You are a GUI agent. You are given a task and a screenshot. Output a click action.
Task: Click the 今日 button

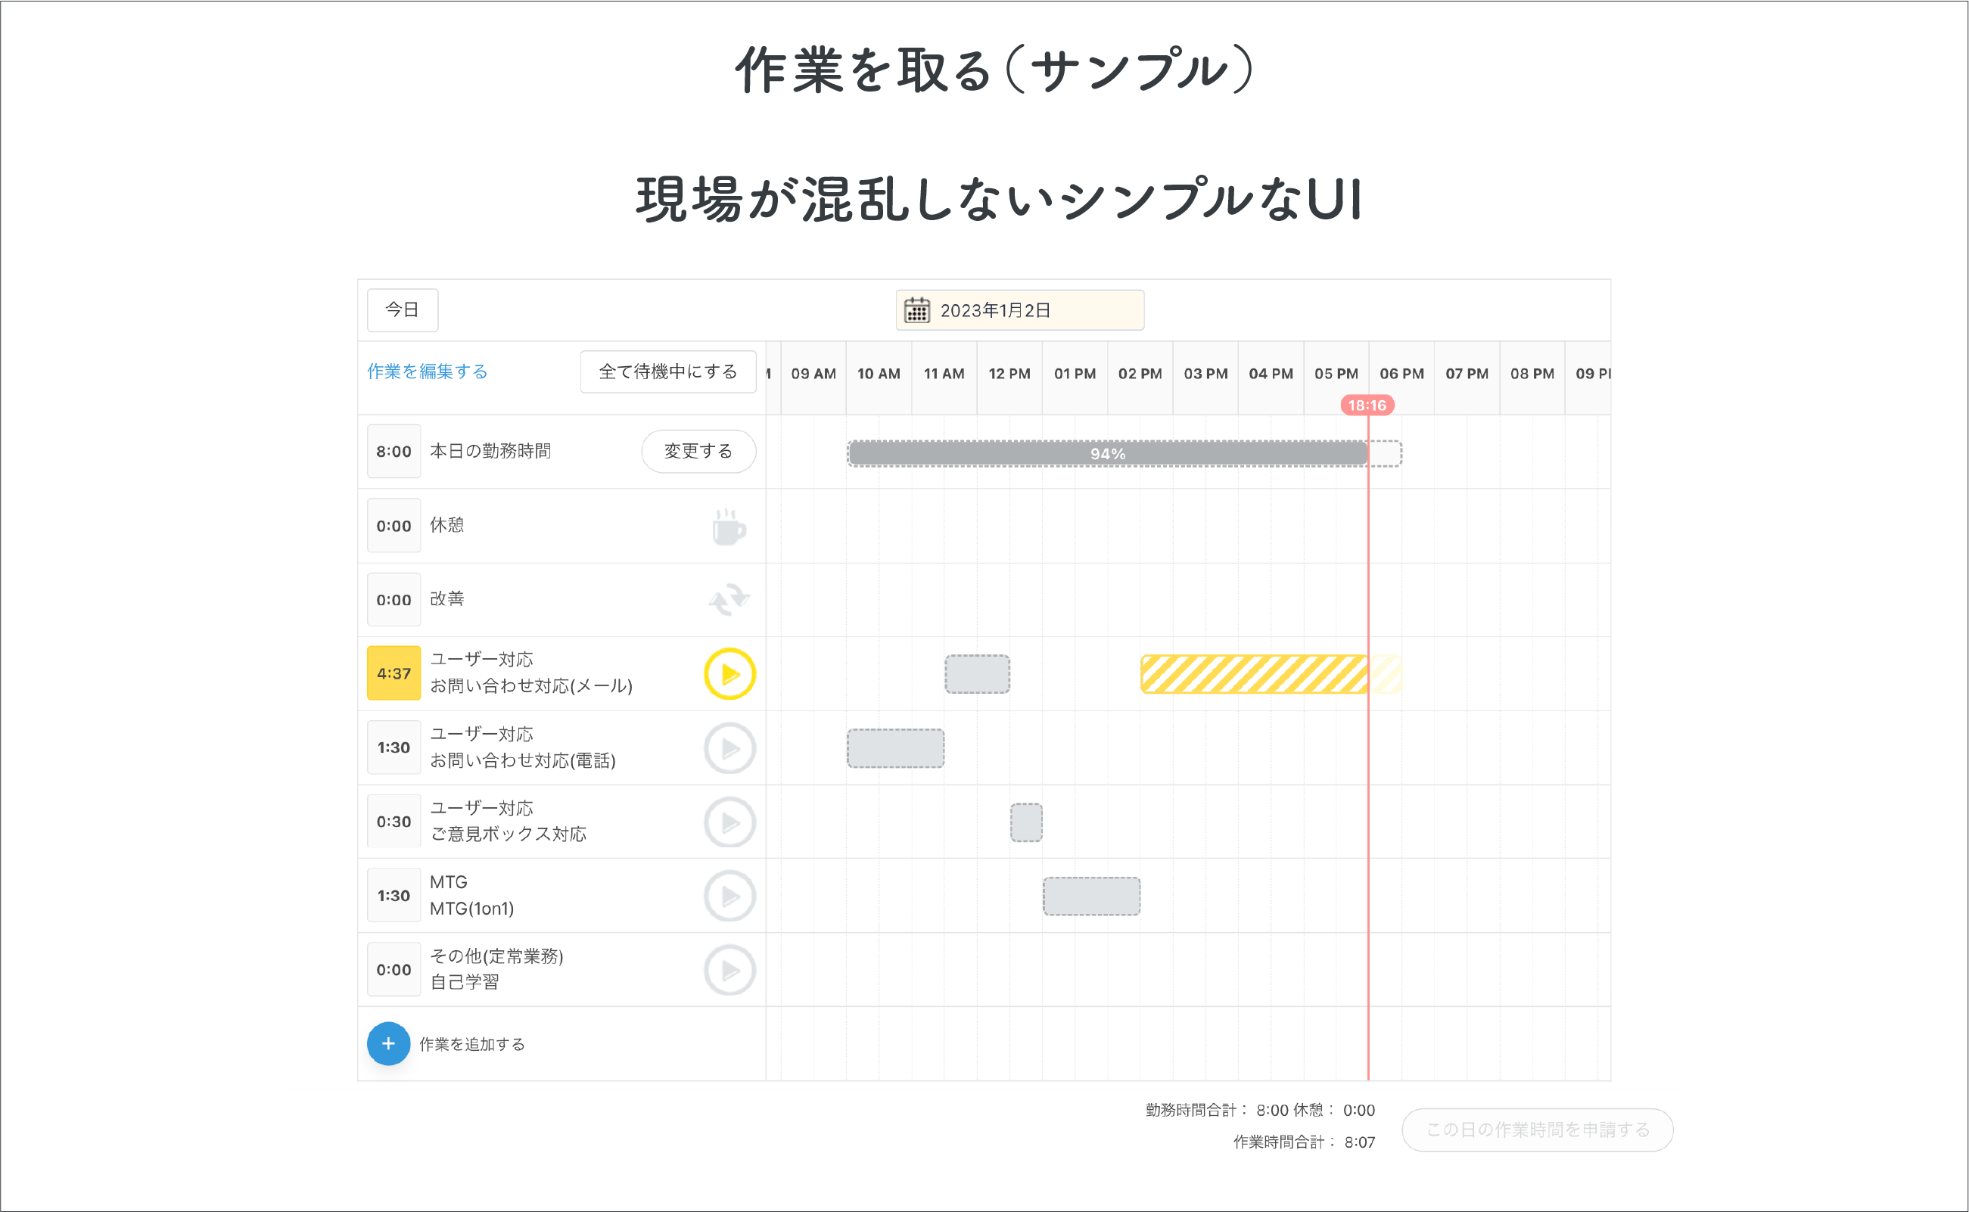click(x=403, y=310)
